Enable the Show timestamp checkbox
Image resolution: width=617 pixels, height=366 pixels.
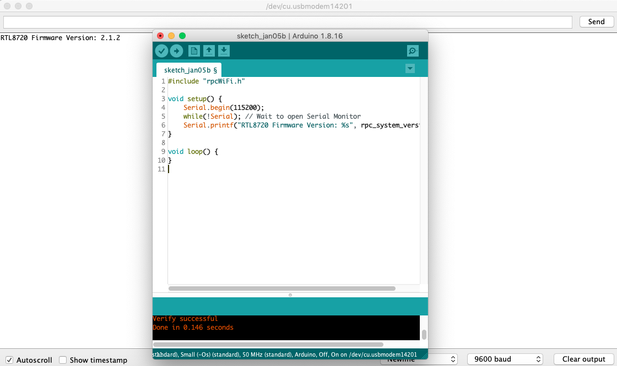(x=63, y=359)
